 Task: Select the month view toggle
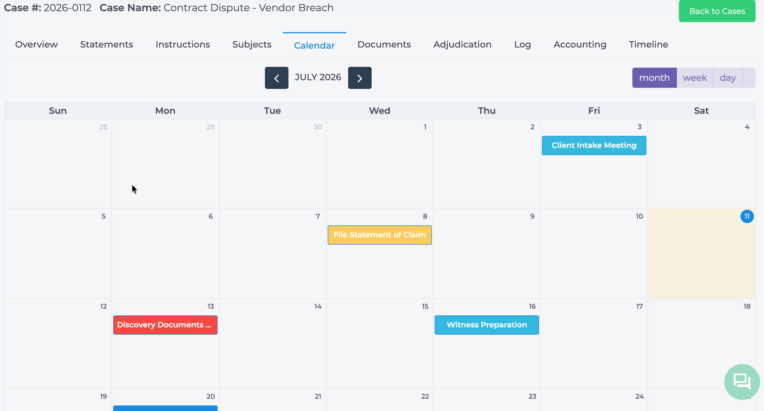654,78
